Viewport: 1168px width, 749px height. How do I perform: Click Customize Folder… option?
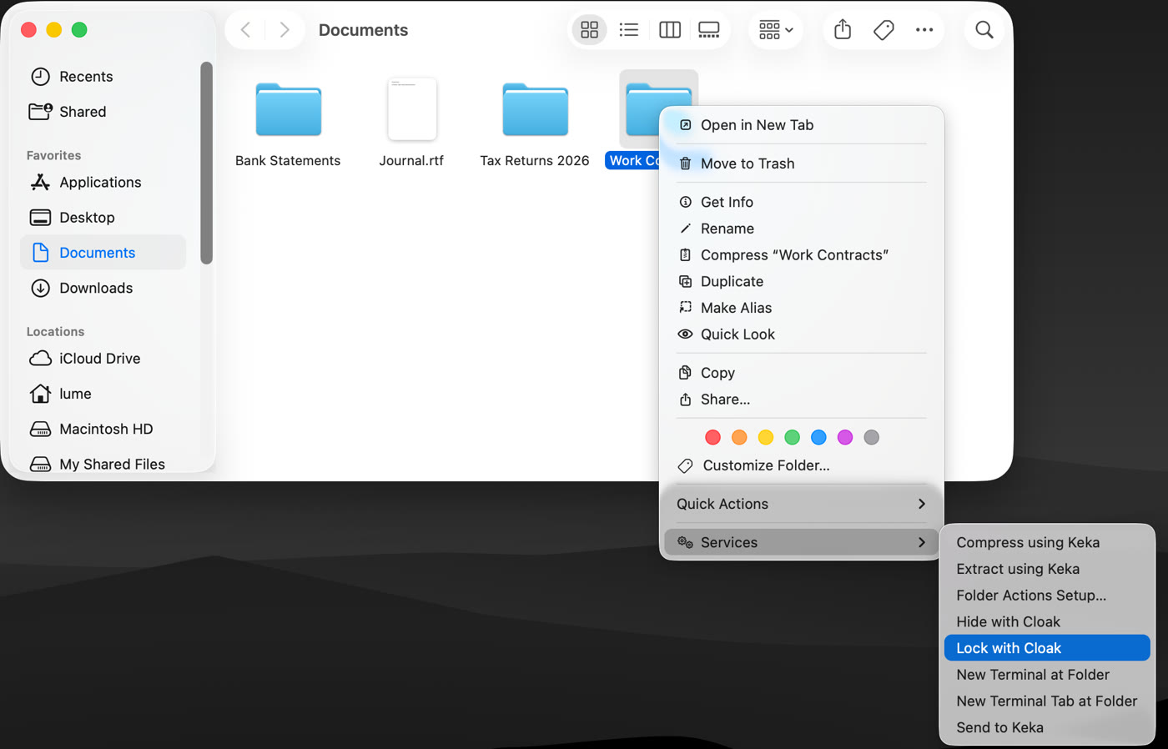click(x=802, y=465)
